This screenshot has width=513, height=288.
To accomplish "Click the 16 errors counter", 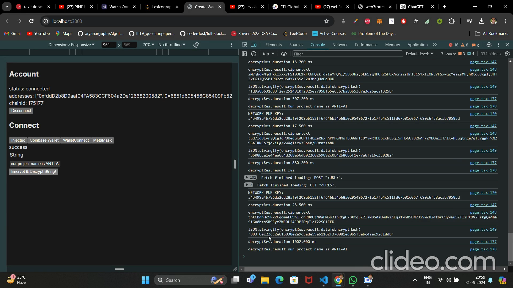I will [x=453, y=45].
